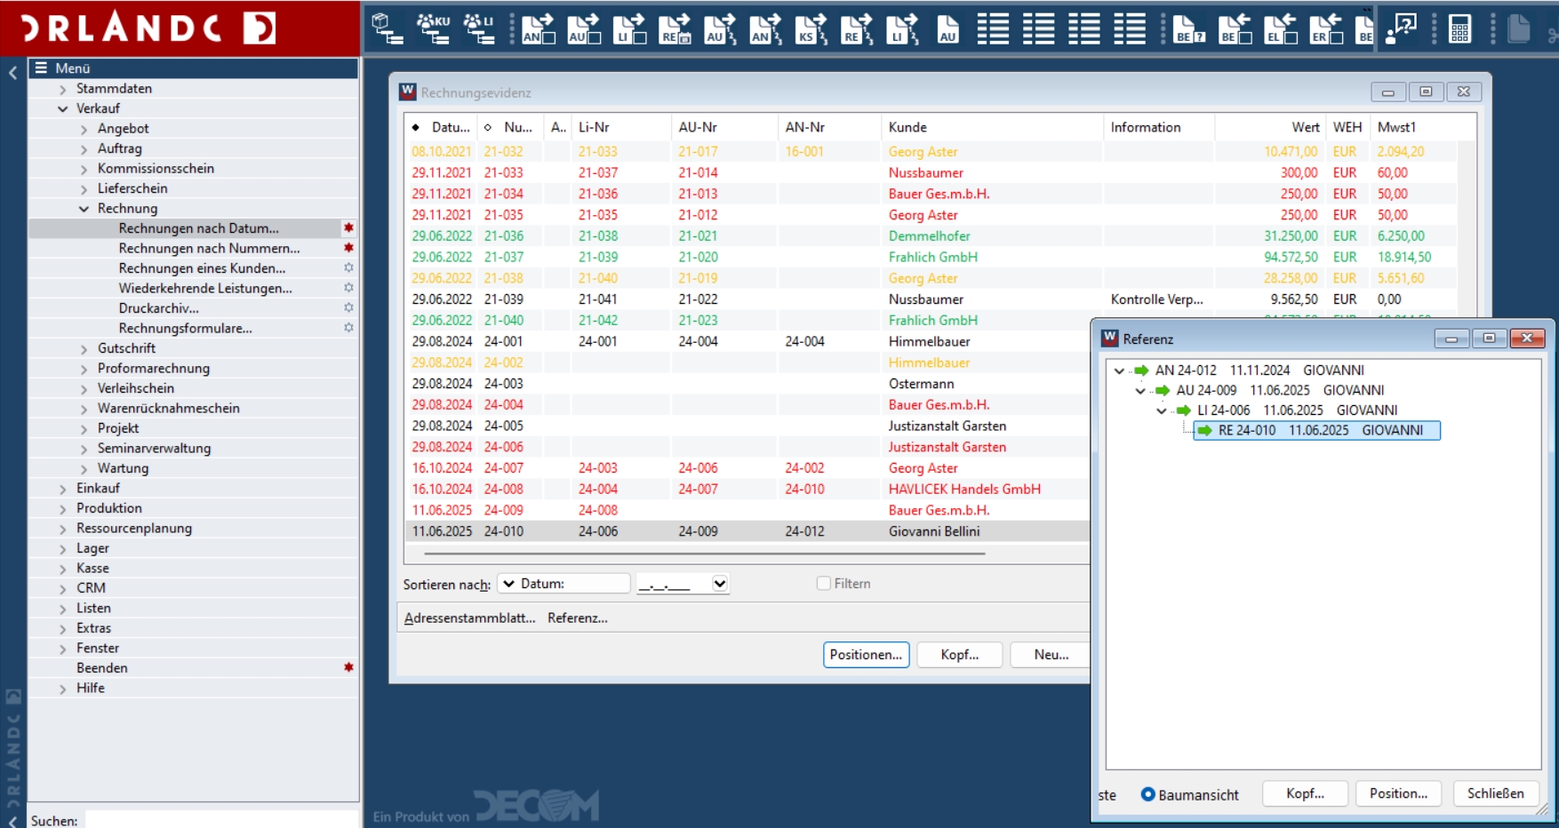Collapse the sidebar with the top-left arrow
1559x828 pixels.
(12, 73)
